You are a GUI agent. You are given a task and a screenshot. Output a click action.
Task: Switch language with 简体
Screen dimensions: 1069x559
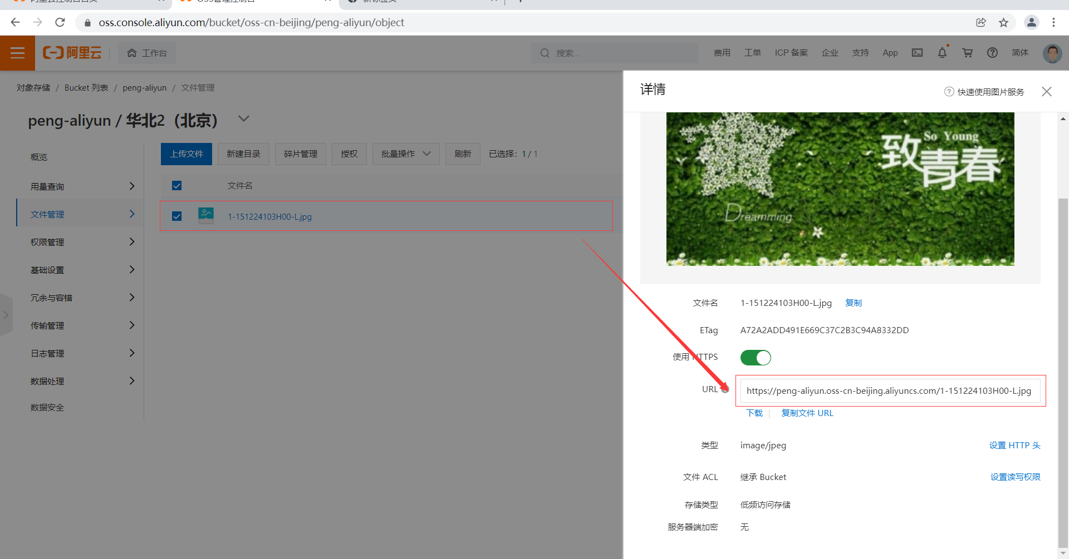point(1020,53)
